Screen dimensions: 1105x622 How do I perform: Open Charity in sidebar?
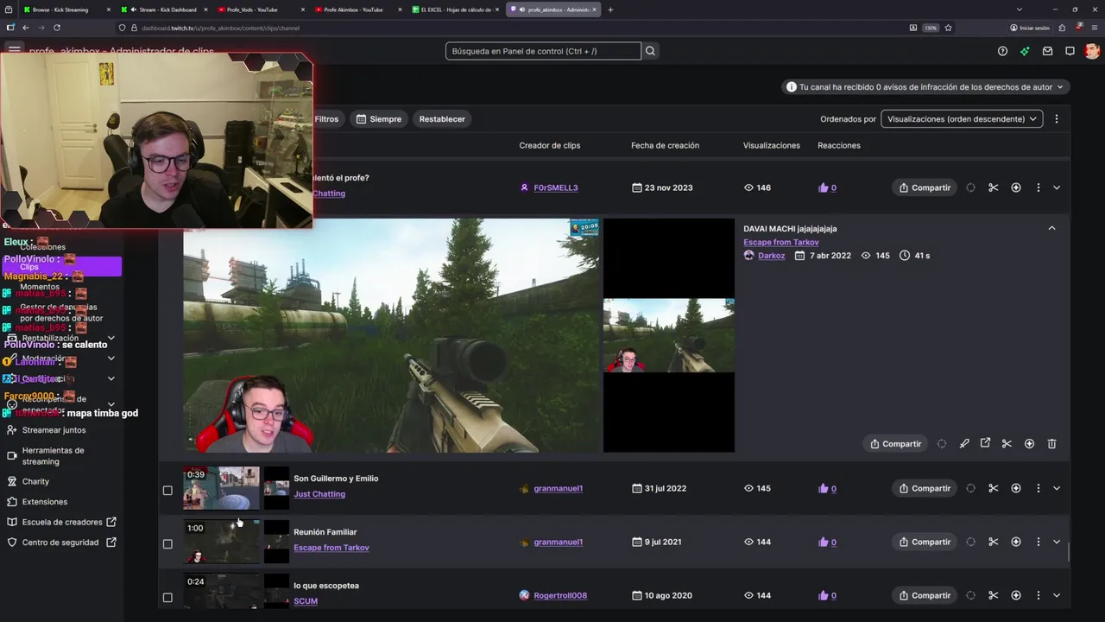(x=35, y=481)
